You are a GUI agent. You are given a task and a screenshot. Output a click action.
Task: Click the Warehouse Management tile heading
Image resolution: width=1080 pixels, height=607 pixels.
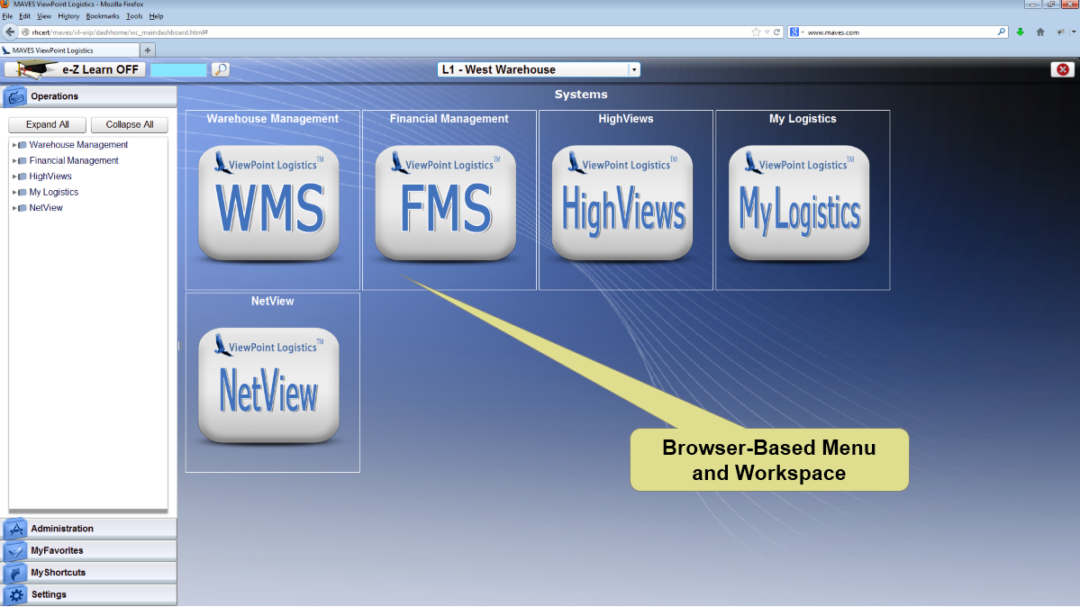pyautogui.click(x=273, y=119)
